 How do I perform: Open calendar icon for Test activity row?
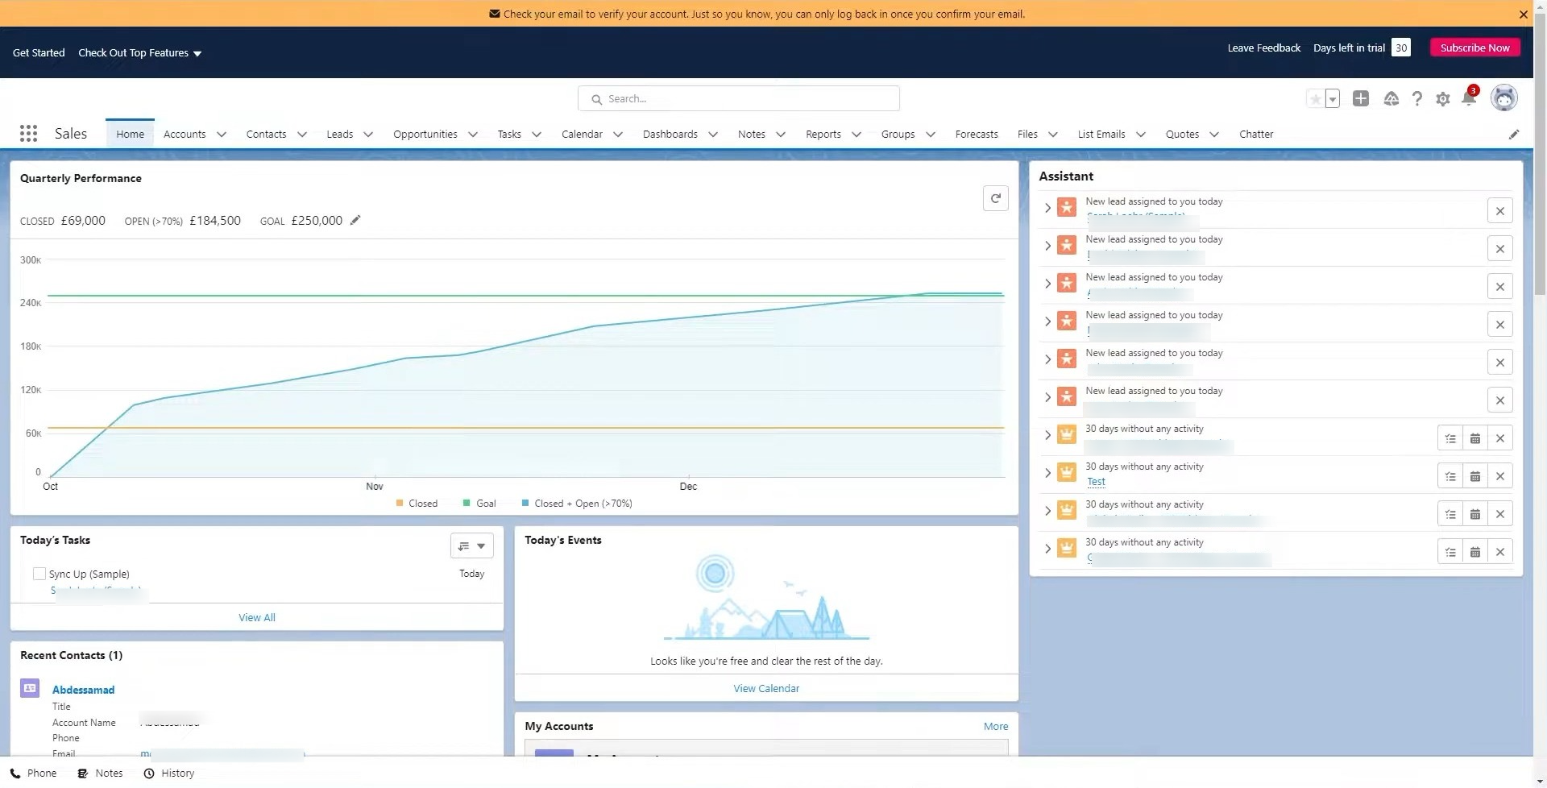tap(1474, 476)
